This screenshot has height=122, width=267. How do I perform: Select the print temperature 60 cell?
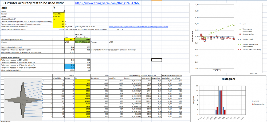click(x=58, y=22)
